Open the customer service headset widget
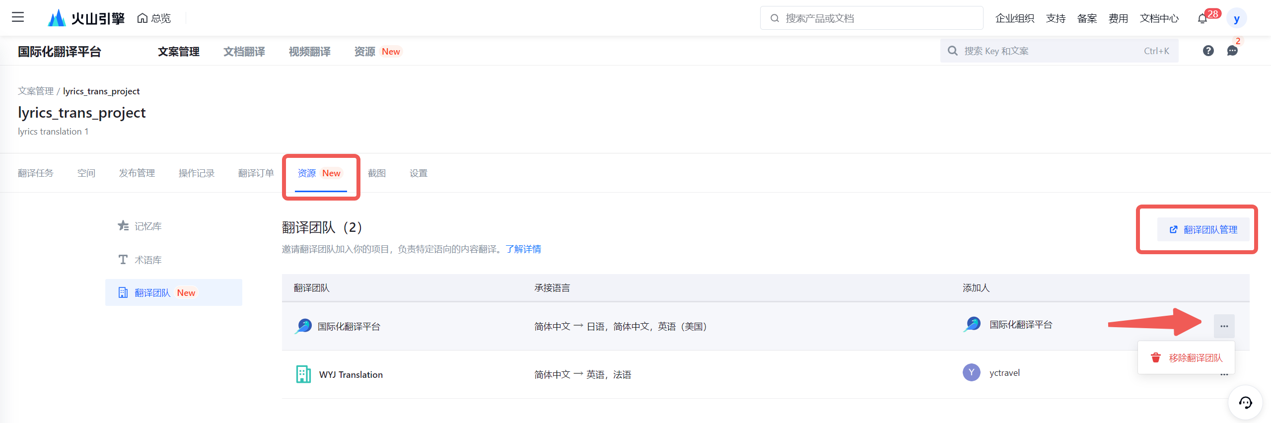The width and height of the screenshot is (1271, 423). click(x=1245, y=403)
